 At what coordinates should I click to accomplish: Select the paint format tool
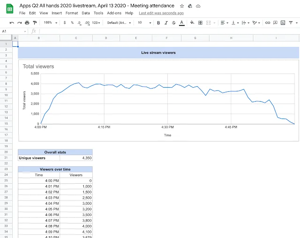(35, 22)
